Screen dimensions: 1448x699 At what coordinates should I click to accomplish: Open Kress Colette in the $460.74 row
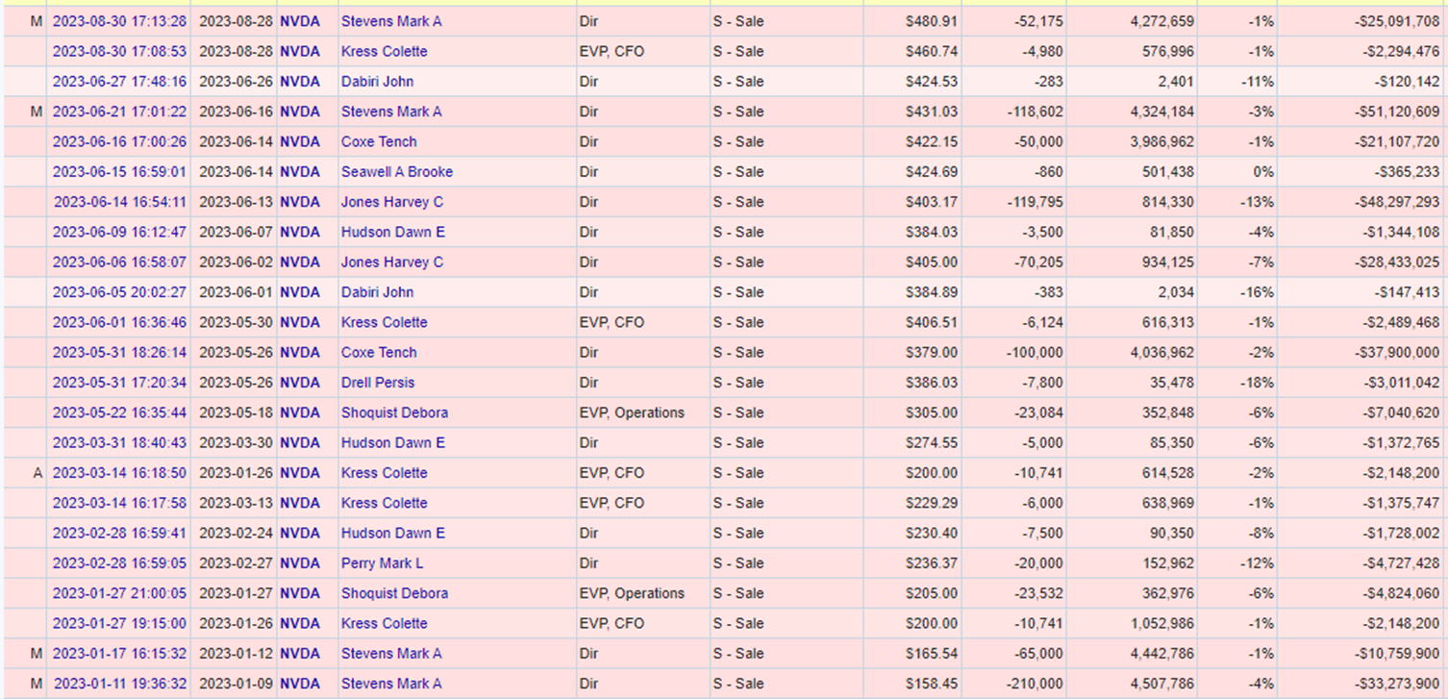(x=385, y=51)
